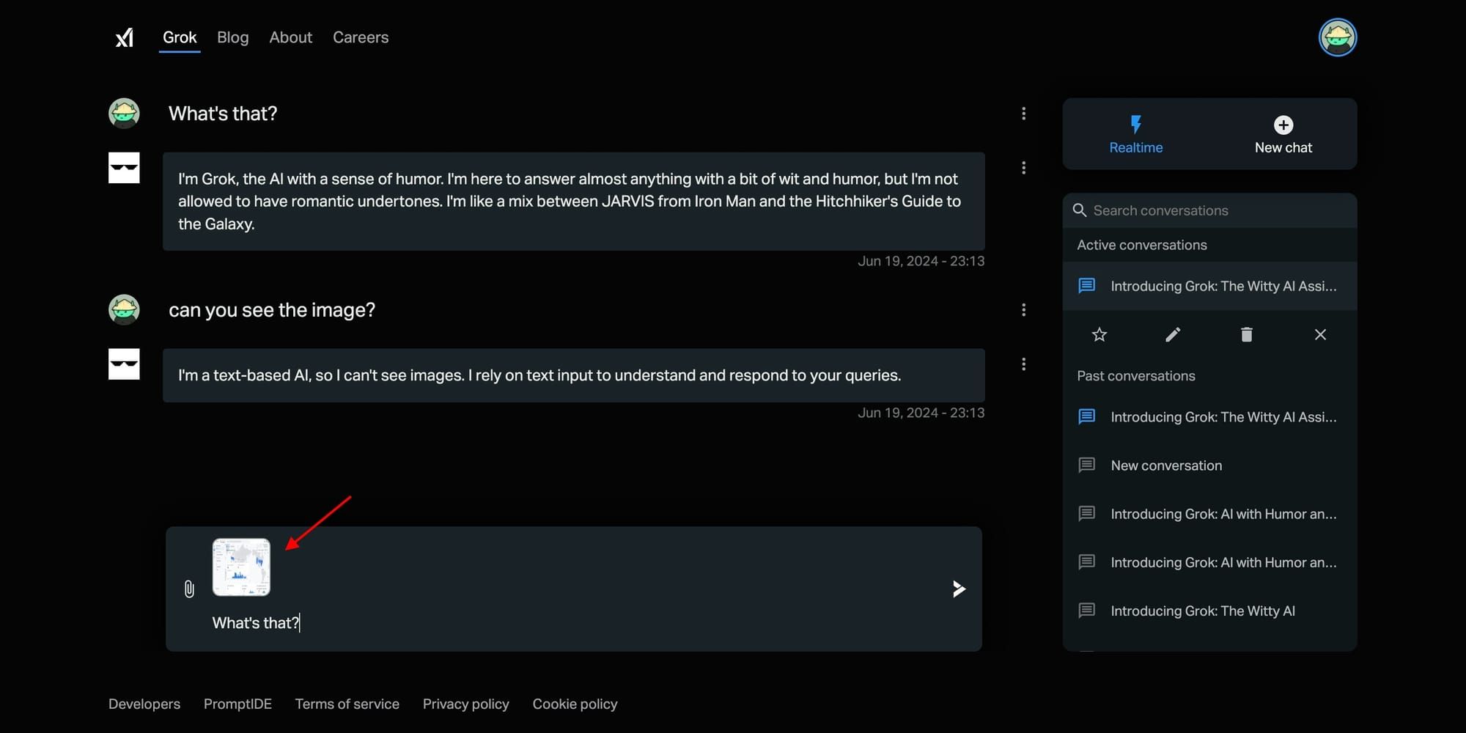Toggle Realtime mode on
This screenshot has height=733, width=1466.
click(x=1135, y=134)
